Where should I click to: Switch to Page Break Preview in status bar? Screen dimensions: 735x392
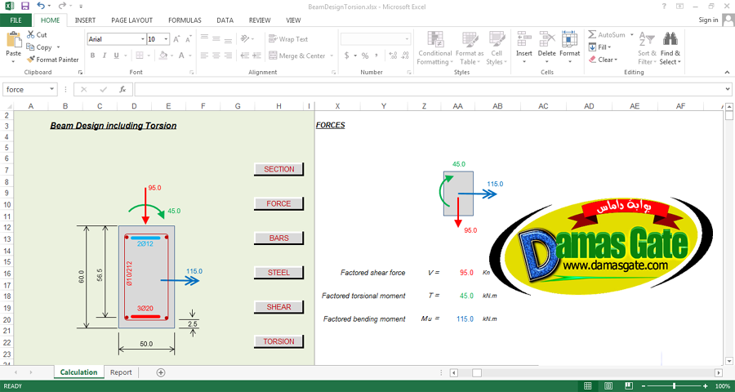pyautogui.click(x=628, y=386)
